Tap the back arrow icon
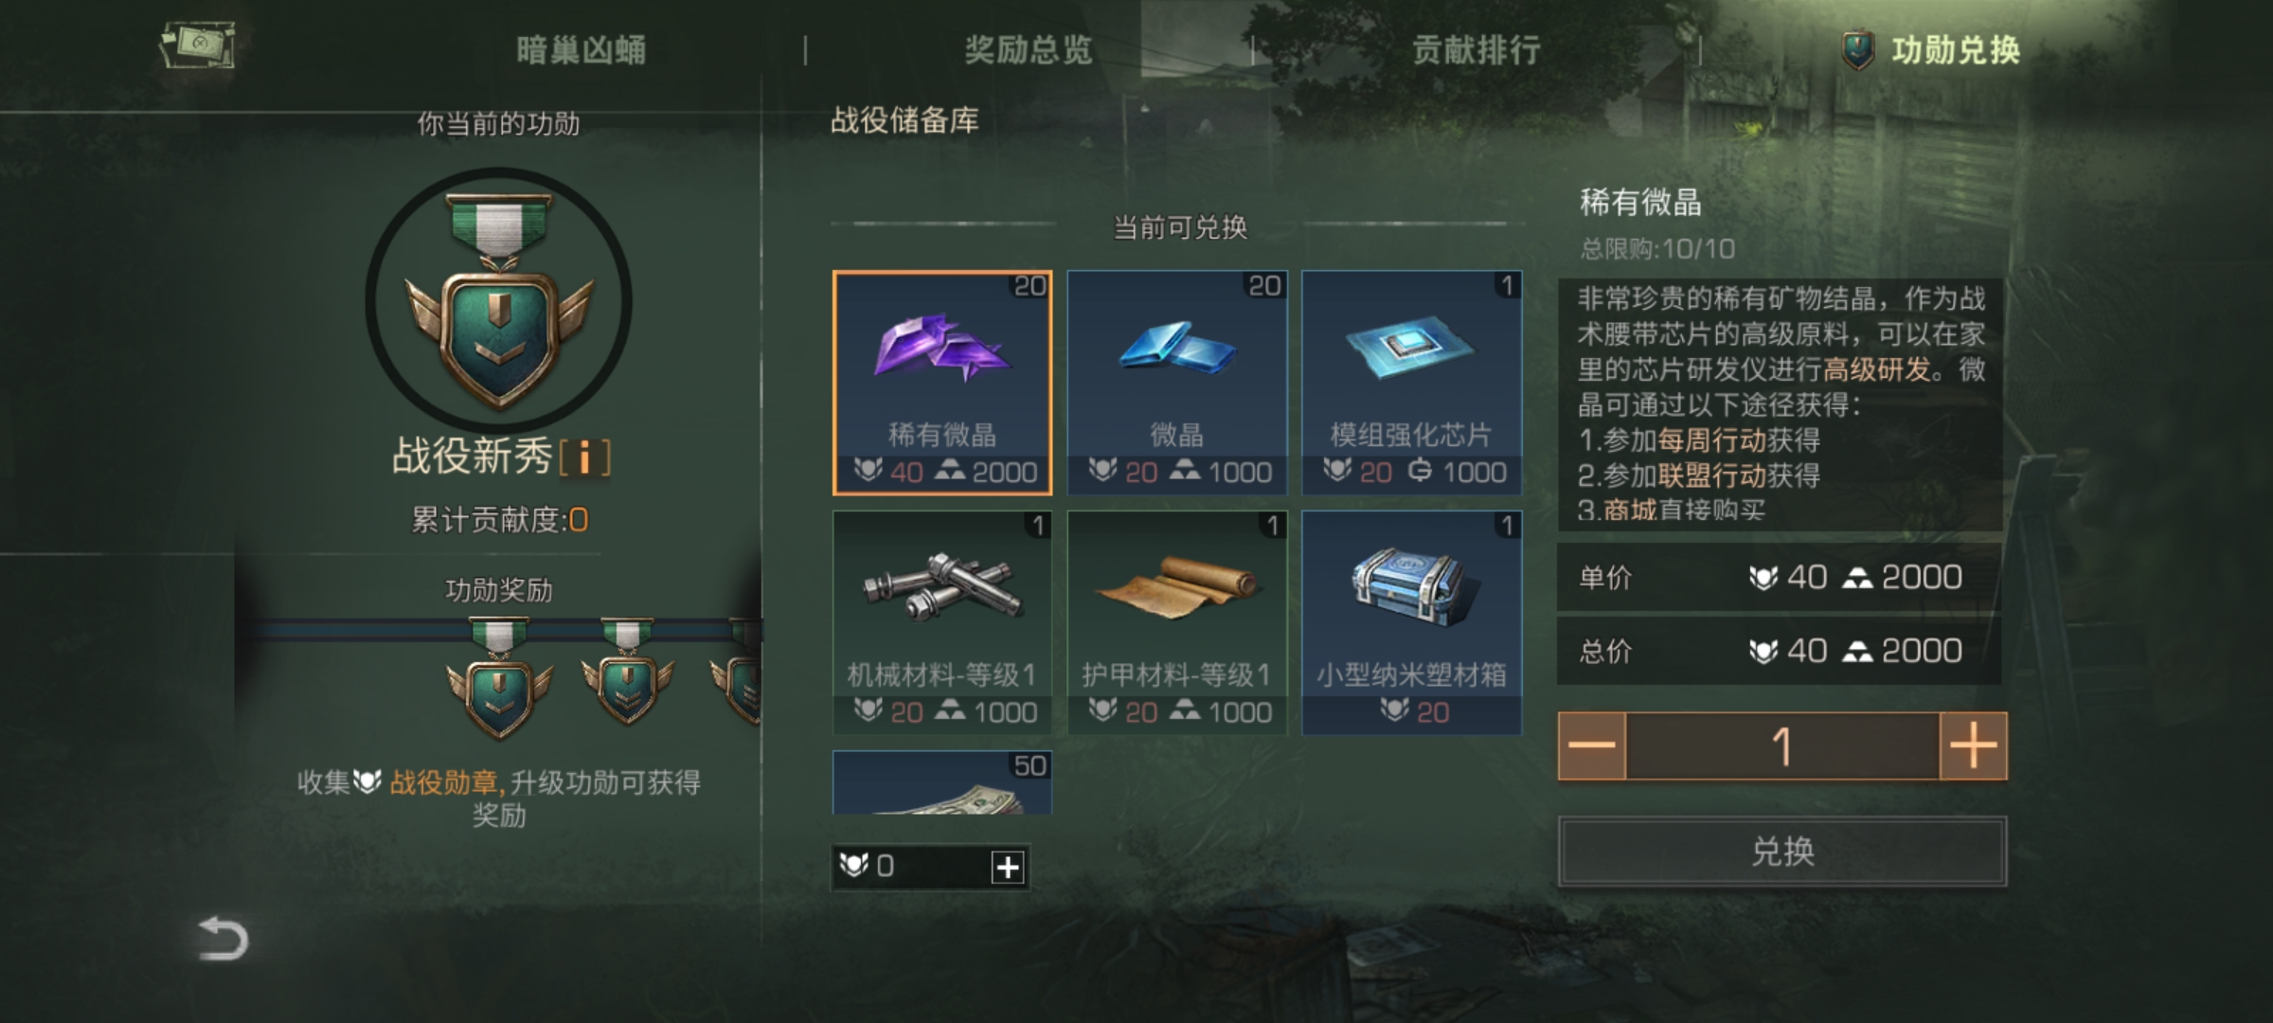Viewport: 2273px width, 1023px height. coord(223,939)
